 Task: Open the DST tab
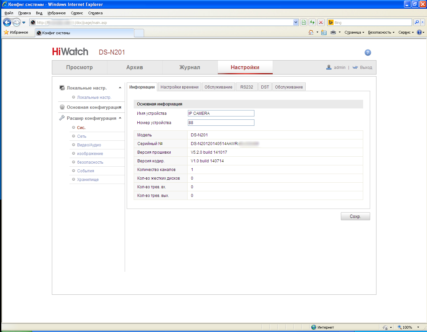[265, 87]
